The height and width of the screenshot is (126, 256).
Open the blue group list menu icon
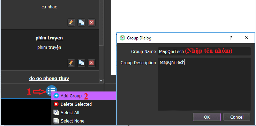(52, 90)
